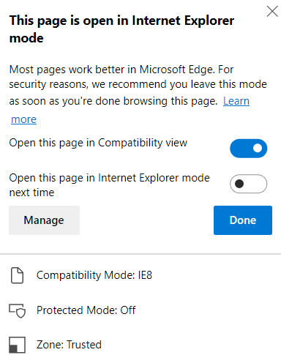Select the 'Zone: Trusted' text
The height and width of the screenshot is (355, 281).
pos(69,345)
